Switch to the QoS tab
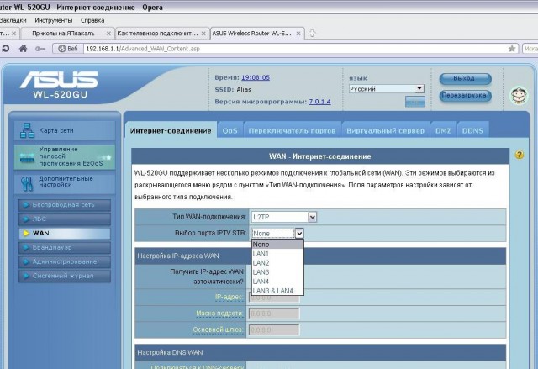 tap(229, 130)
